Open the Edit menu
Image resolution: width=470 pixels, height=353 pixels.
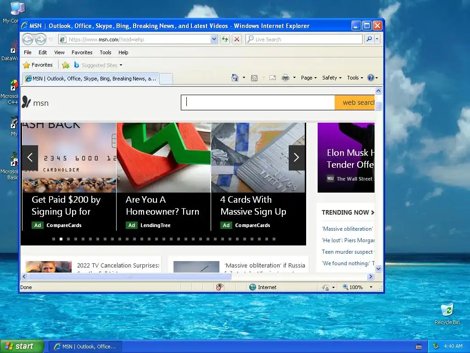click(x=43, y=52)
